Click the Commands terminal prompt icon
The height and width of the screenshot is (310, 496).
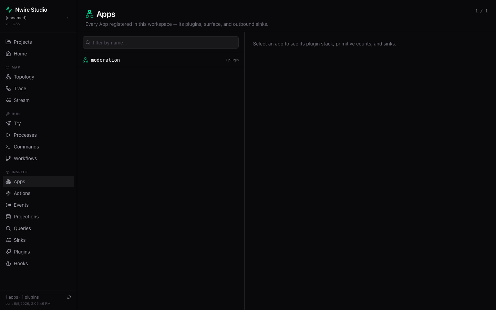8,147
